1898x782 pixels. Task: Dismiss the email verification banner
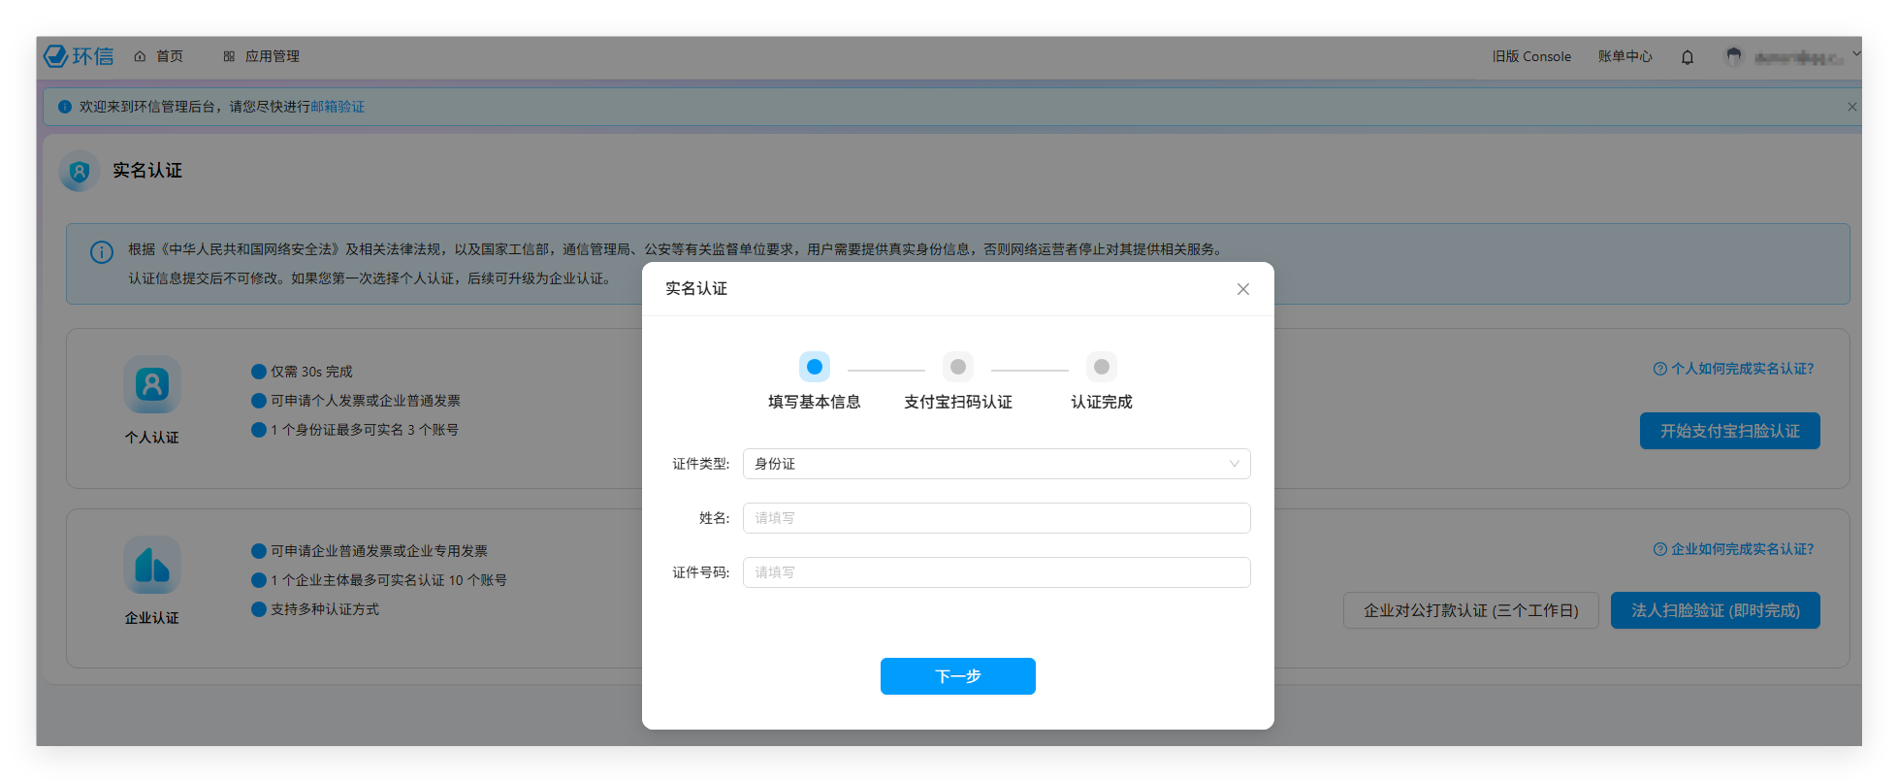pyautogui.click(x=1851, y=107)
